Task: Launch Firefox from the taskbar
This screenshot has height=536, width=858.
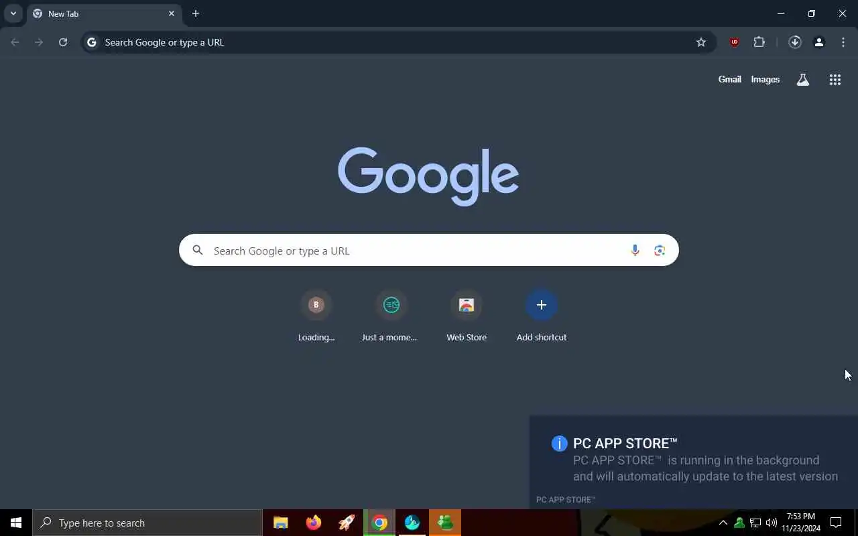Action: pyautogui.click(x=314, y=523)
